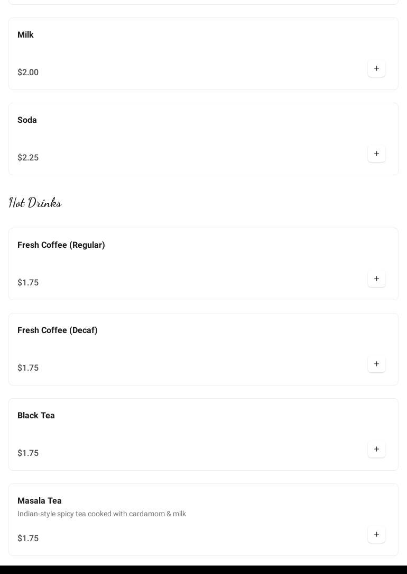Click the Masala Tea price label
Screen dimensions: 407x574
click(28, 539)
